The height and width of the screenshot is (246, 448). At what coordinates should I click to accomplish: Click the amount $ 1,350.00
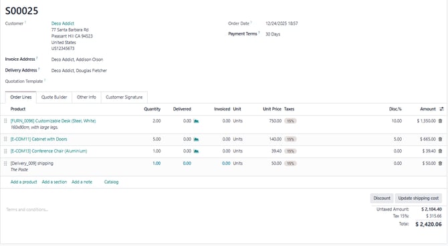coord(427,121)
